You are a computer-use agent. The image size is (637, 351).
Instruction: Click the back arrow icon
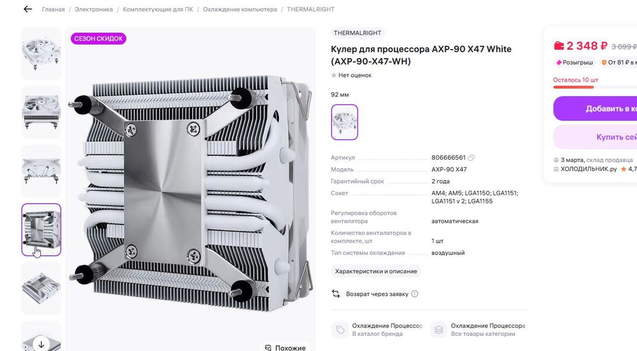tap(27, 9)
